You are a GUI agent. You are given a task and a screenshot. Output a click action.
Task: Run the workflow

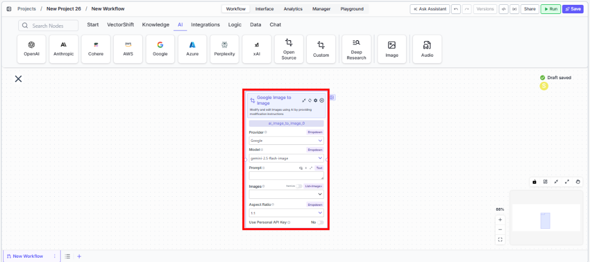tap(550, 9)
